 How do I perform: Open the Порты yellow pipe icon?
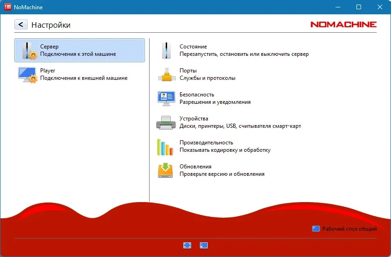click(167, 75)
